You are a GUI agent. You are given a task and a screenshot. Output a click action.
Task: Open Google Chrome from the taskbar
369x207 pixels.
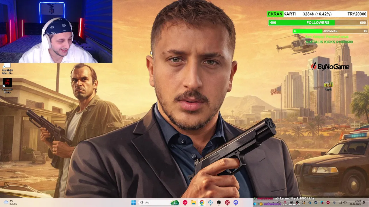[x=202, y=202]
